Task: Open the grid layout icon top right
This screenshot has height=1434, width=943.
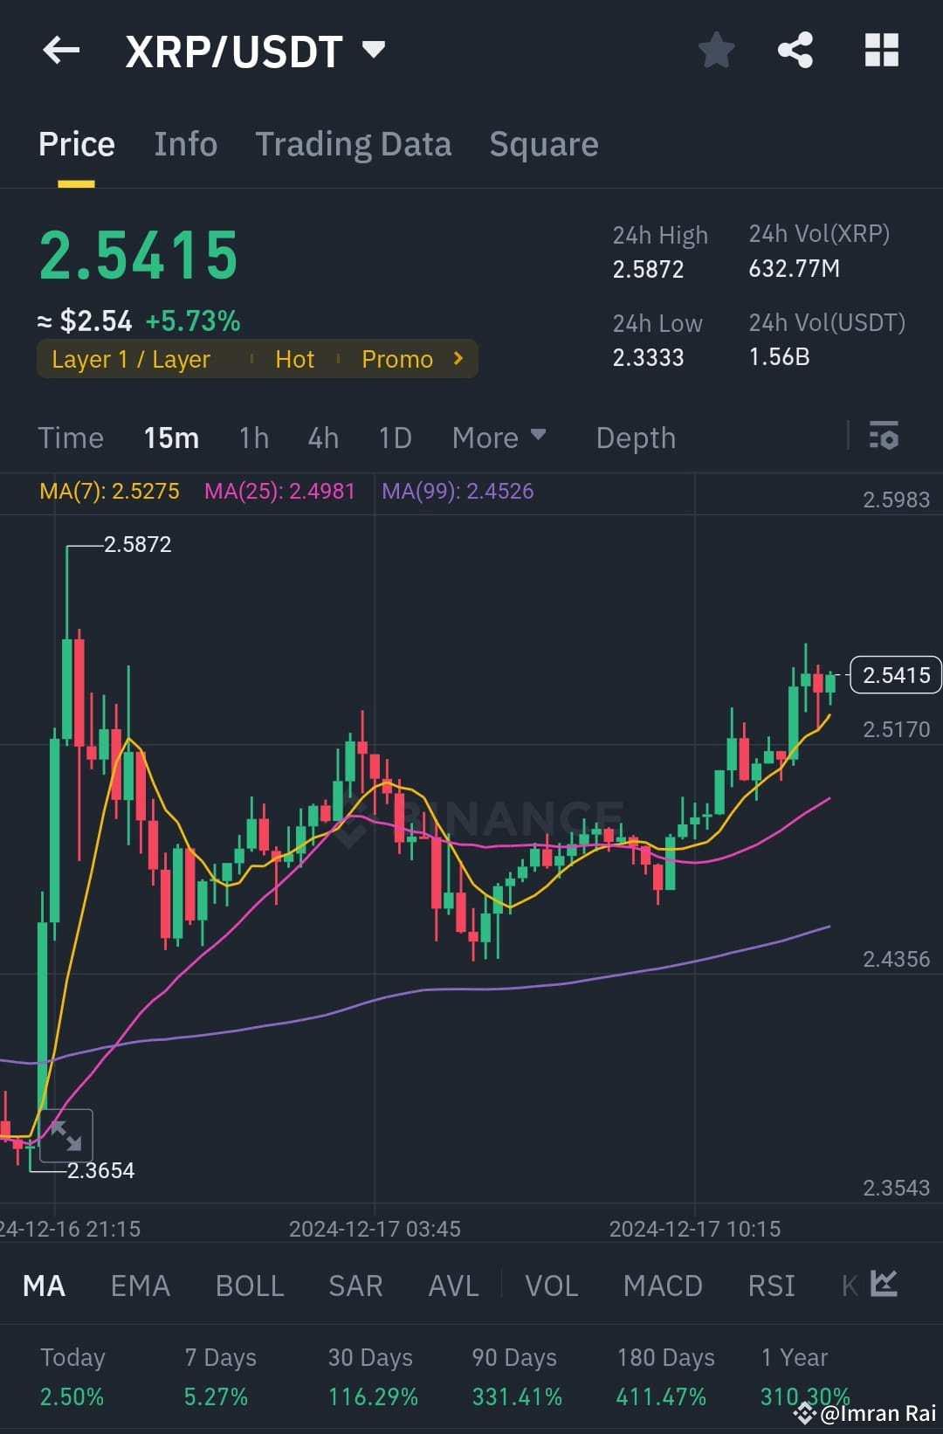Action: point(881,50)
